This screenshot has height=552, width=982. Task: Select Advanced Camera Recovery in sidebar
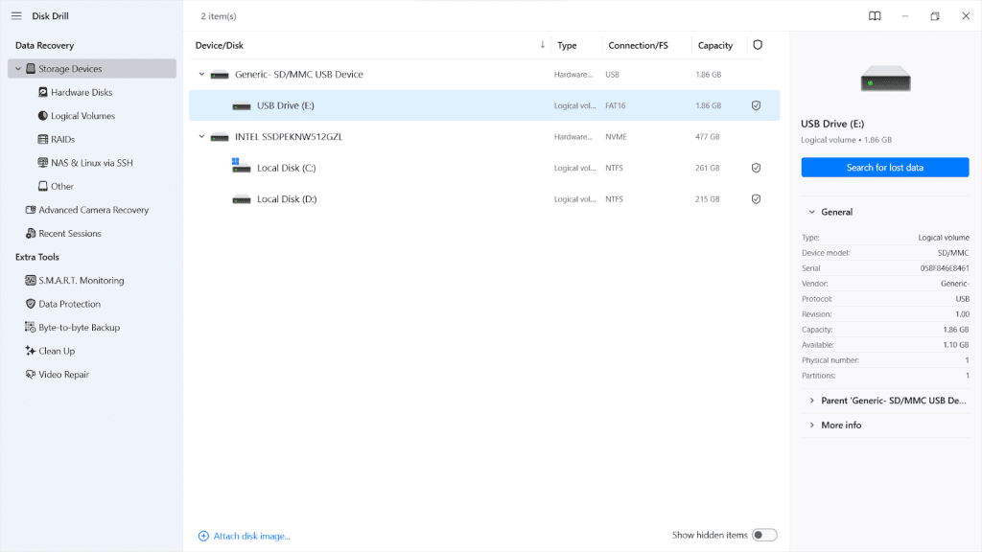click(x=93, y=210)
